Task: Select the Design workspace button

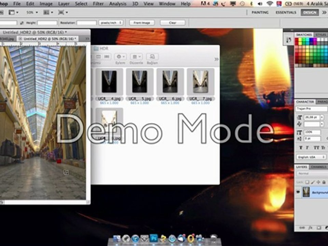Action: pos(310,12)
